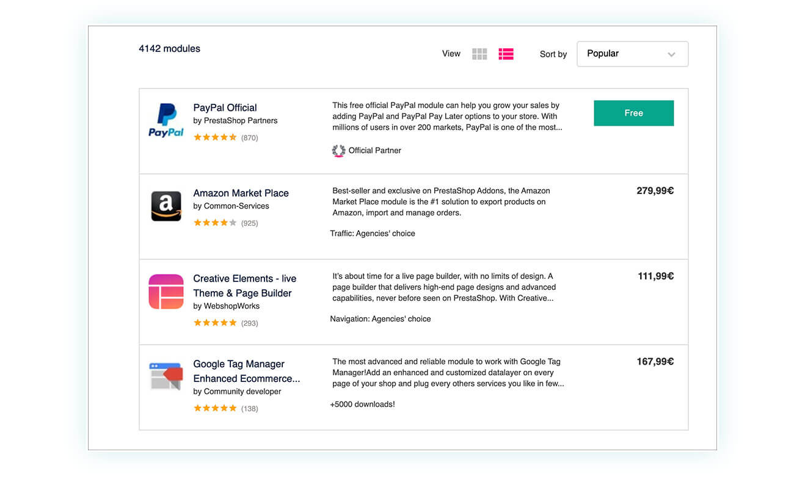Click the 167,99€ price
Viewport: 794px width, 485px height.
click(655, 362)
